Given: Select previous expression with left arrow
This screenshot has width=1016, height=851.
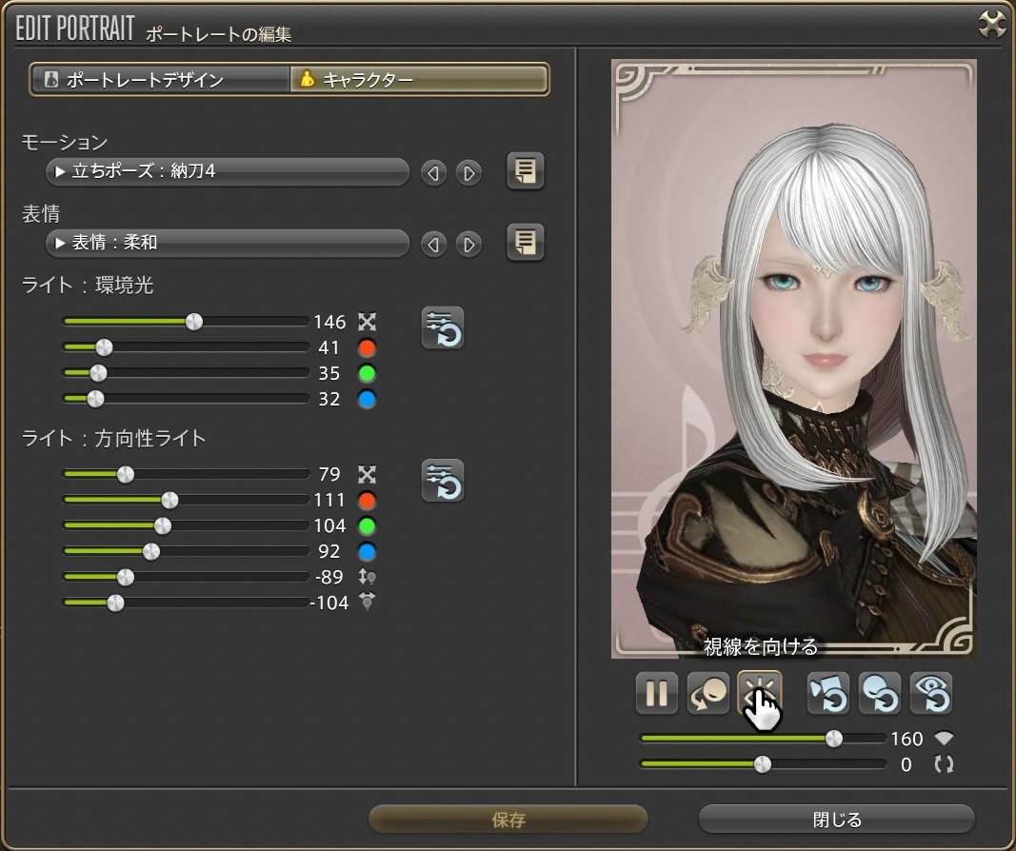Looking at the screenshot, I should tap(433, 245).
